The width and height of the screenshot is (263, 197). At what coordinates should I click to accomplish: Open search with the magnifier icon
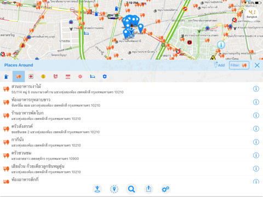pyautogui.click(x=131, y=189)
